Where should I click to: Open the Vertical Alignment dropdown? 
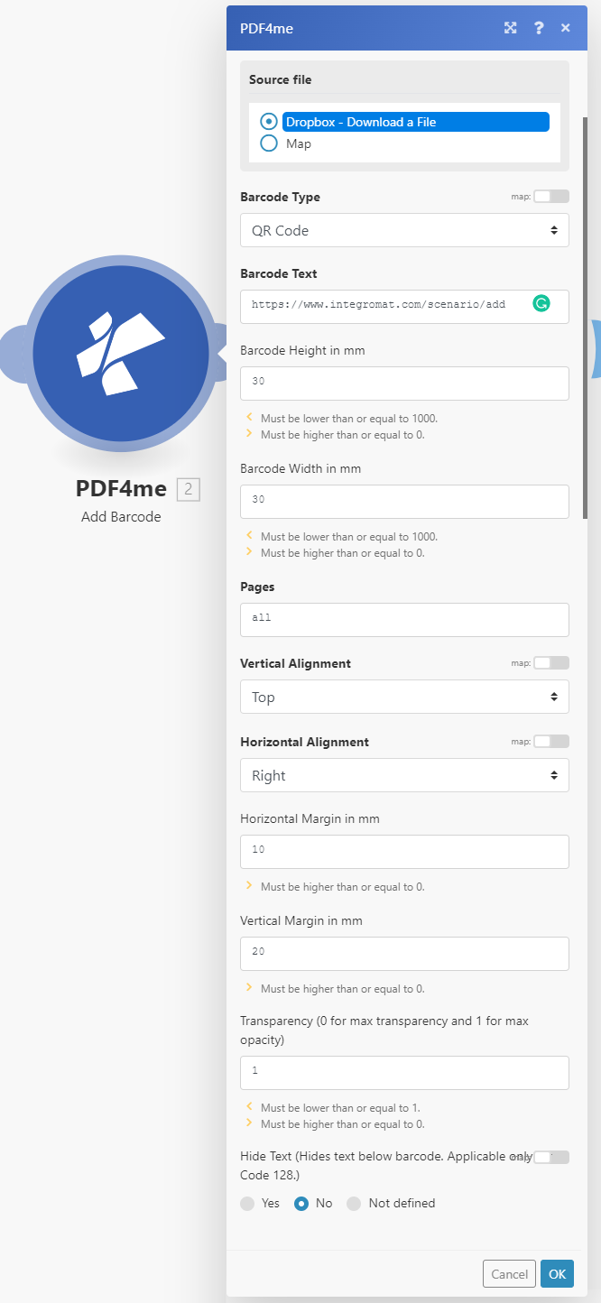coord(404,697)
